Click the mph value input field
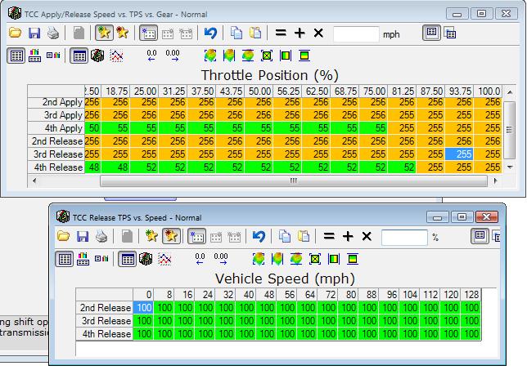The image size is (527, 370). [x=356, y=33]
